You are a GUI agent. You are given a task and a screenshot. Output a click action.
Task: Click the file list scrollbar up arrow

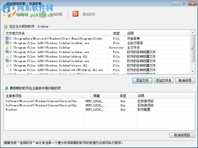tap(193, 32)
